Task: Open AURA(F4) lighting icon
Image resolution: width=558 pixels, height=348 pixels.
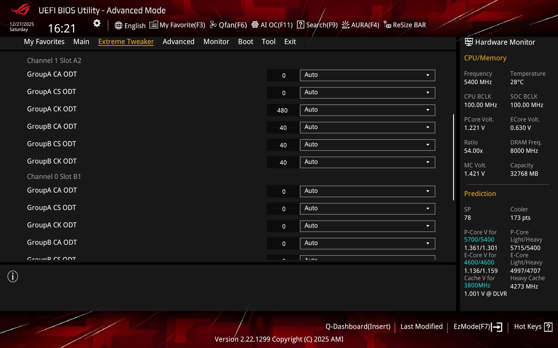Action: tap(345, 25)
